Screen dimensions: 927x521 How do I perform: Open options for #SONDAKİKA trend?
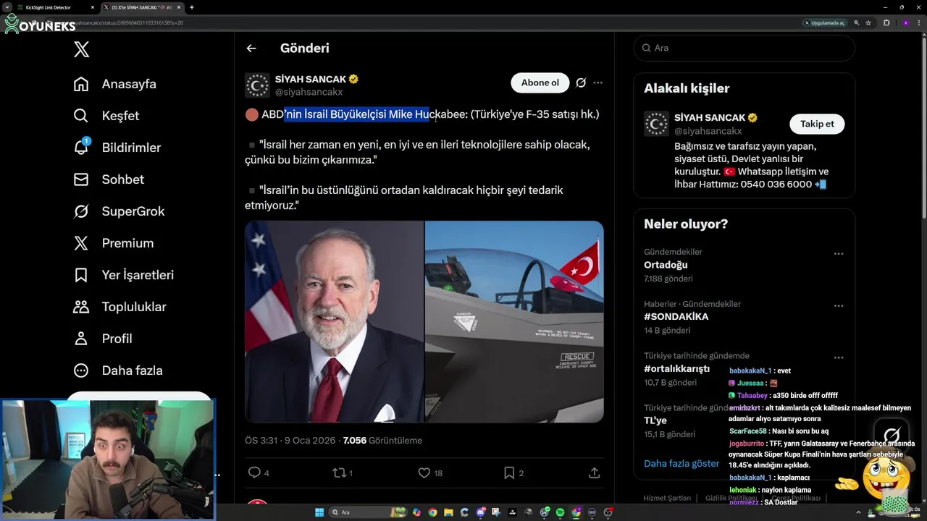pos(839,306)
